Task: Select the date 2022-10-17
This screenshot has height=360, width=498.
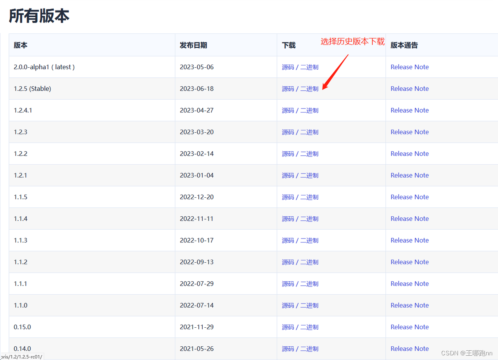Action: pyautogui.click(x=197, y=241)
